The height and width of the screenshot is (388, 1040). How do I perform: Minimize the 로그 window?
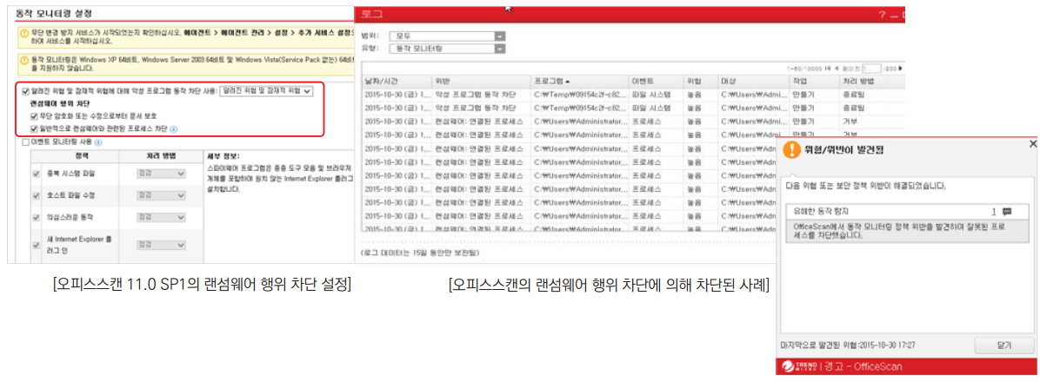(x=894, y=15)
